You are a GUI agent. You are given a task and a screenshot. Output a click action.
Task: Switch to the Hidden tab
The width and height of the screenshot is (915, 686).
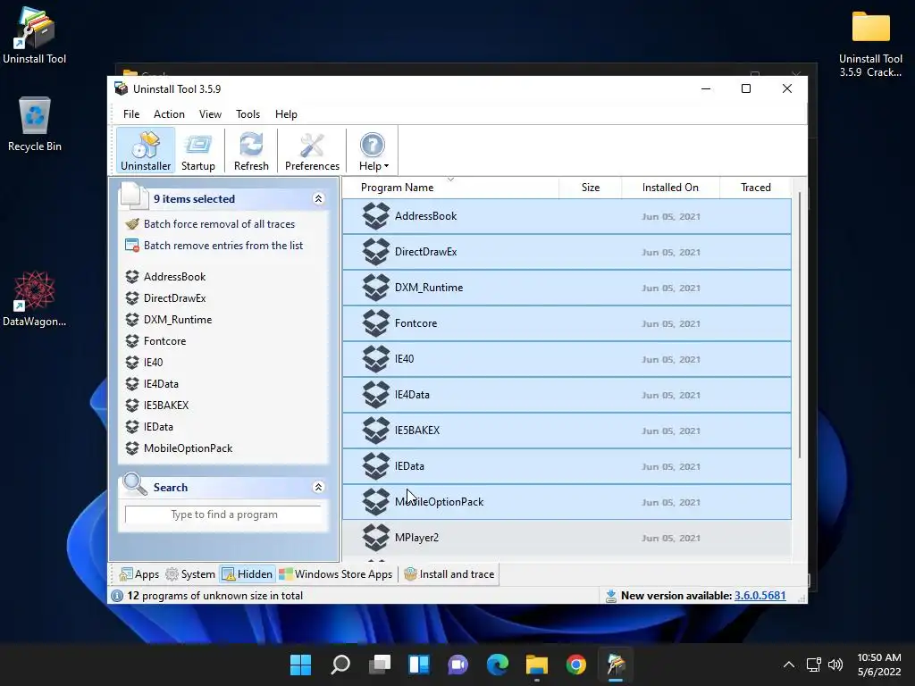pos(247,574)
